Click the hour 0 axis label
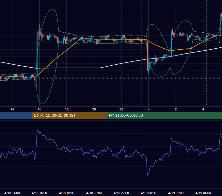This screenshot has height=196, width=222. (x=149, y=109)
